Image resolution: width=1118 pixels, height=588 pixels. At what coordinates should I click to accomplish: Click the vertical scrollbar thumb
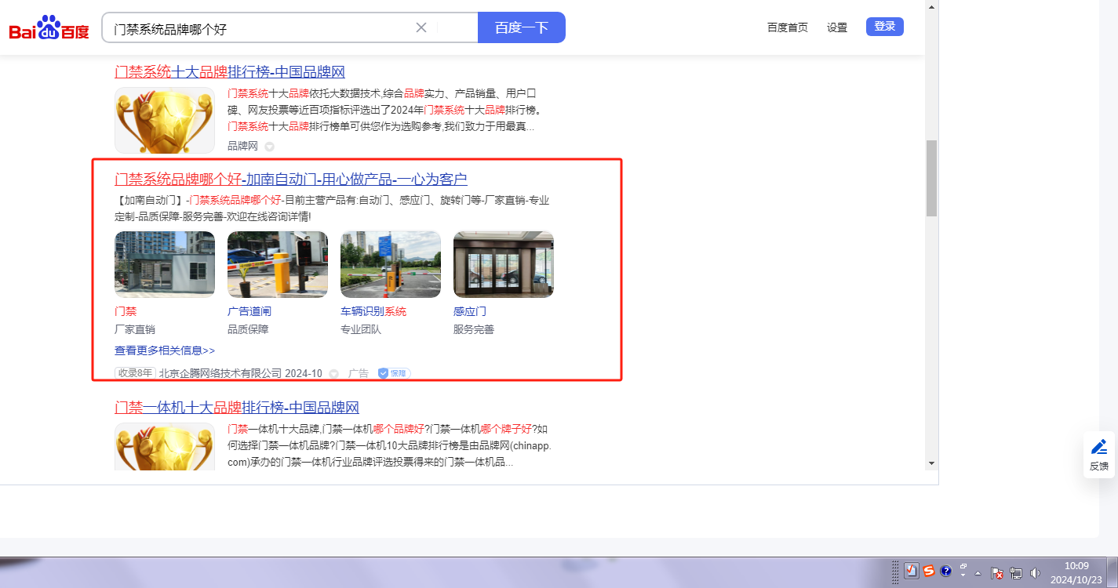tap(932, 178)
